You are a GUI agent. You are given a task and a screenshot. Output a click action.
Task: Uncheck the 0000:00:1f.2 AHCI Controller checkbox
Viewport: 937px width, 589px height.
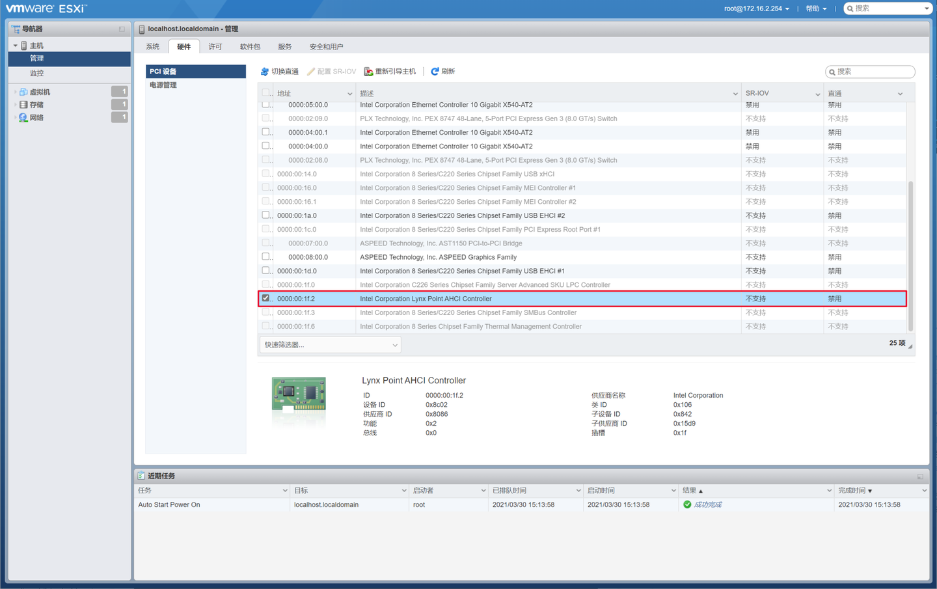click(265, 298)
